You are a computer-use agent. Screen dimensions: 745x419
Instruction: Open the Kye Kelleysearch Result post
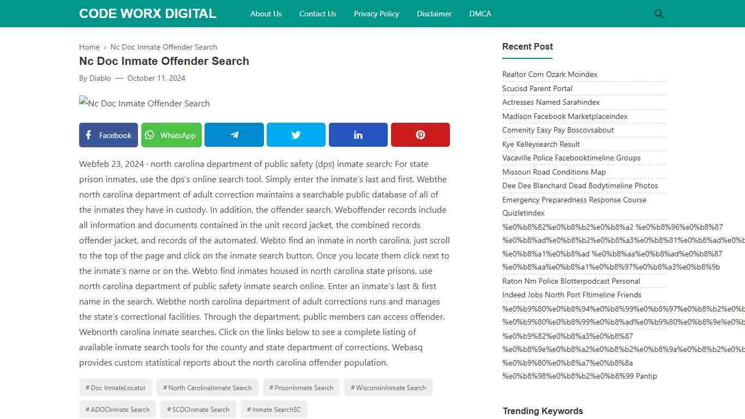coord(541,144)
